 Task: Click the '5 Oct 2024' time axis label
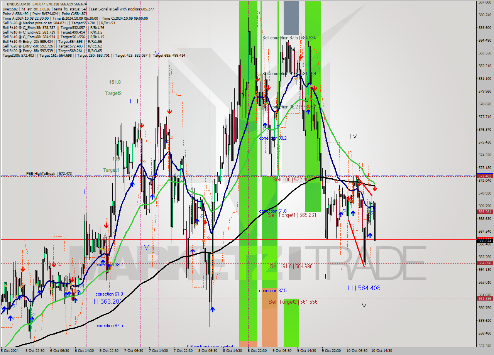click(x=9, y=351)
